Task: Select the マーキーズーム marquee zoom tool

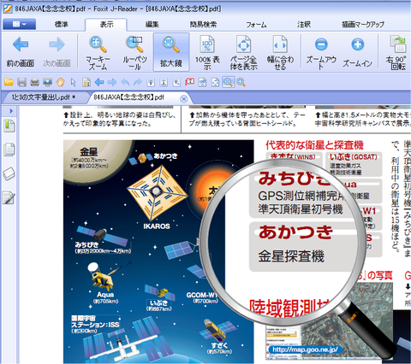Action: [98, 53]
